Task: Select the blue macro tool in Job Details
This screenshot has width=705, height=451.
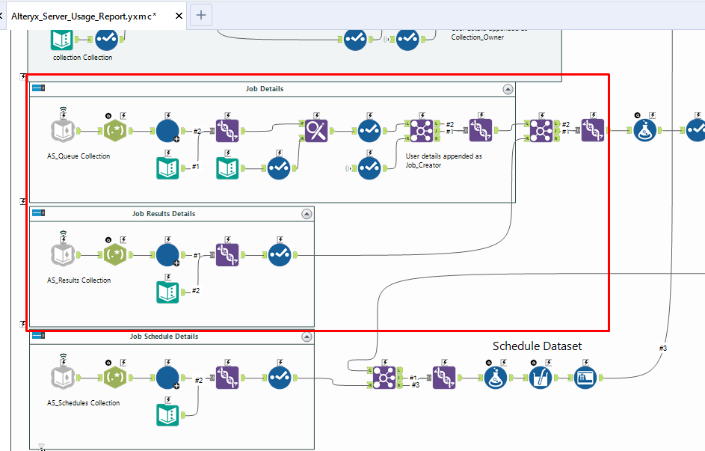Action: pos(167,131)
